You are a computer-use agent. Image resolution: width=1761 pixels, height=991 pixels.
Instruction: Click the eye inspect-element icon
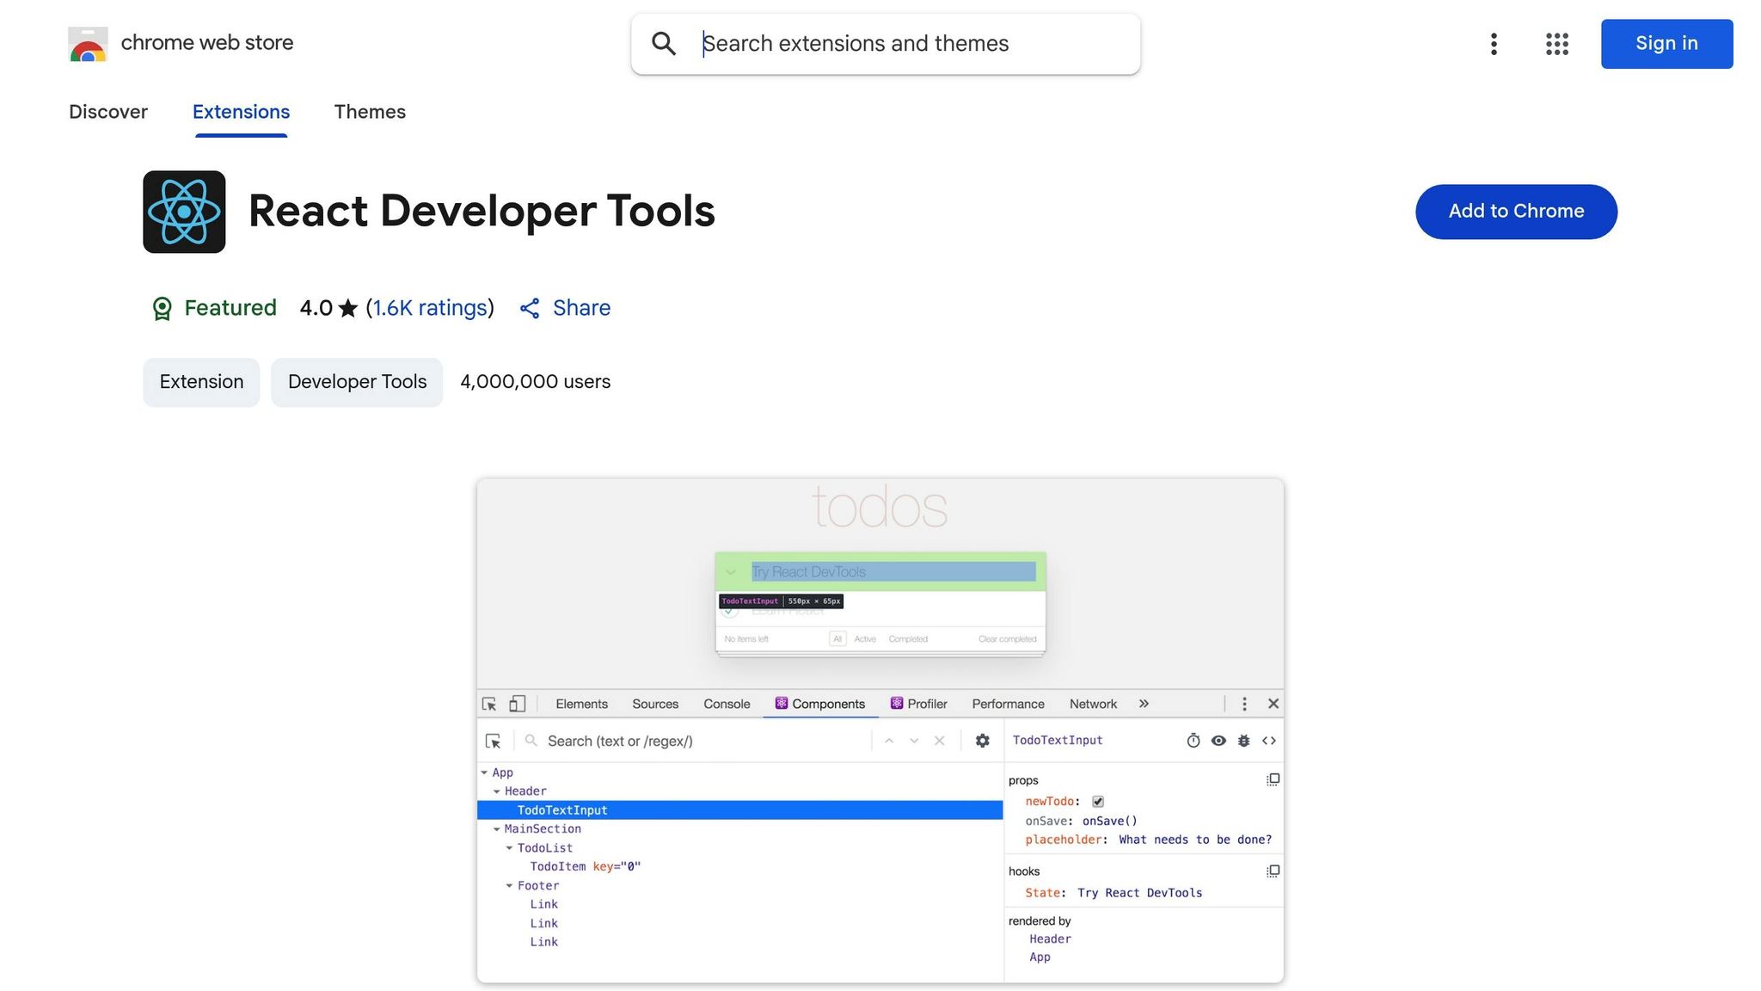click(1218, 741)
